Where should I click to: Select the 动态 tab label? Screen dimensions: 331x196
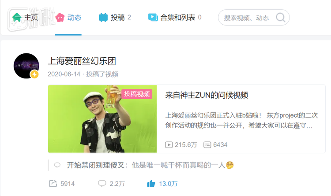[x=74, y=17]
